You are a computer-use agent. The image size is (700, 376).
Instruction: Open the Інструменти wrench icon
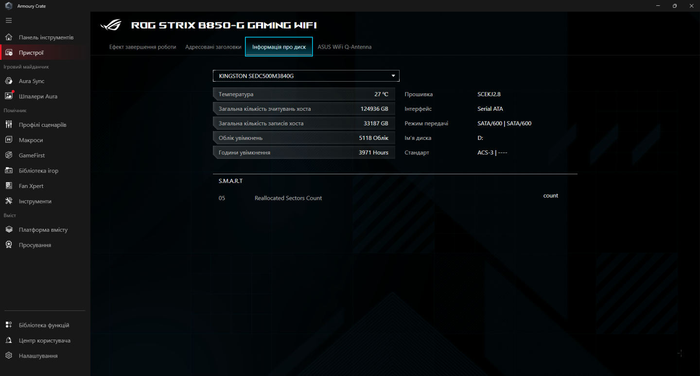9,201
